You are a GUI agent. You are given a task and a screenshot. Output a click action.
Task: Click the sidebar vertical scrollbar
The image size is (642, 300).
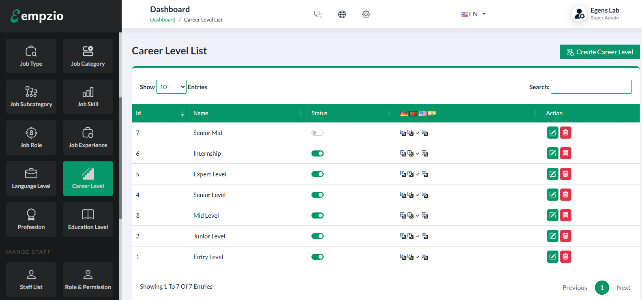point(120,158)
